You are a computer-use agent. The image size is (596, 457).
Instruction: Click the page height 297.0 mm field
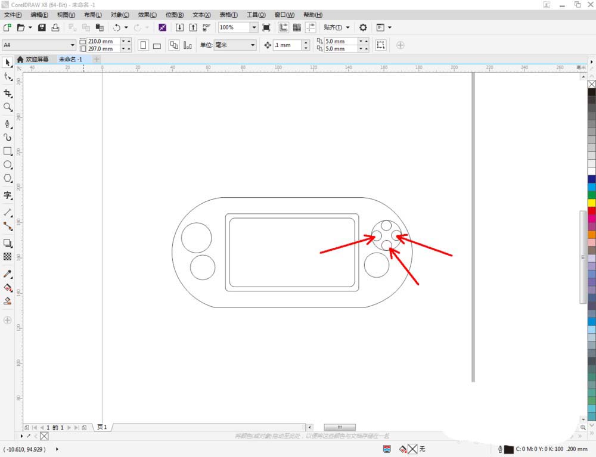[x=103, y=49]
